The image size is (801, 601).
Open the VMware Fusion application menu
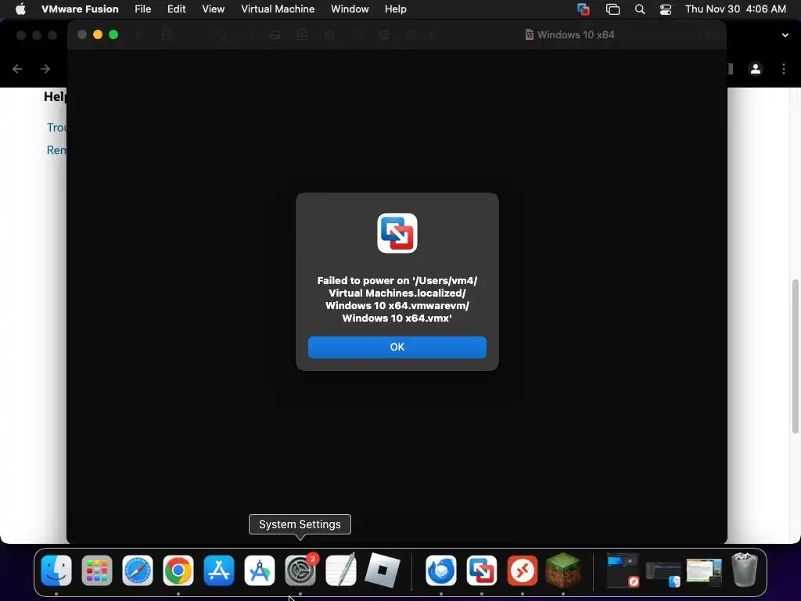80,9
